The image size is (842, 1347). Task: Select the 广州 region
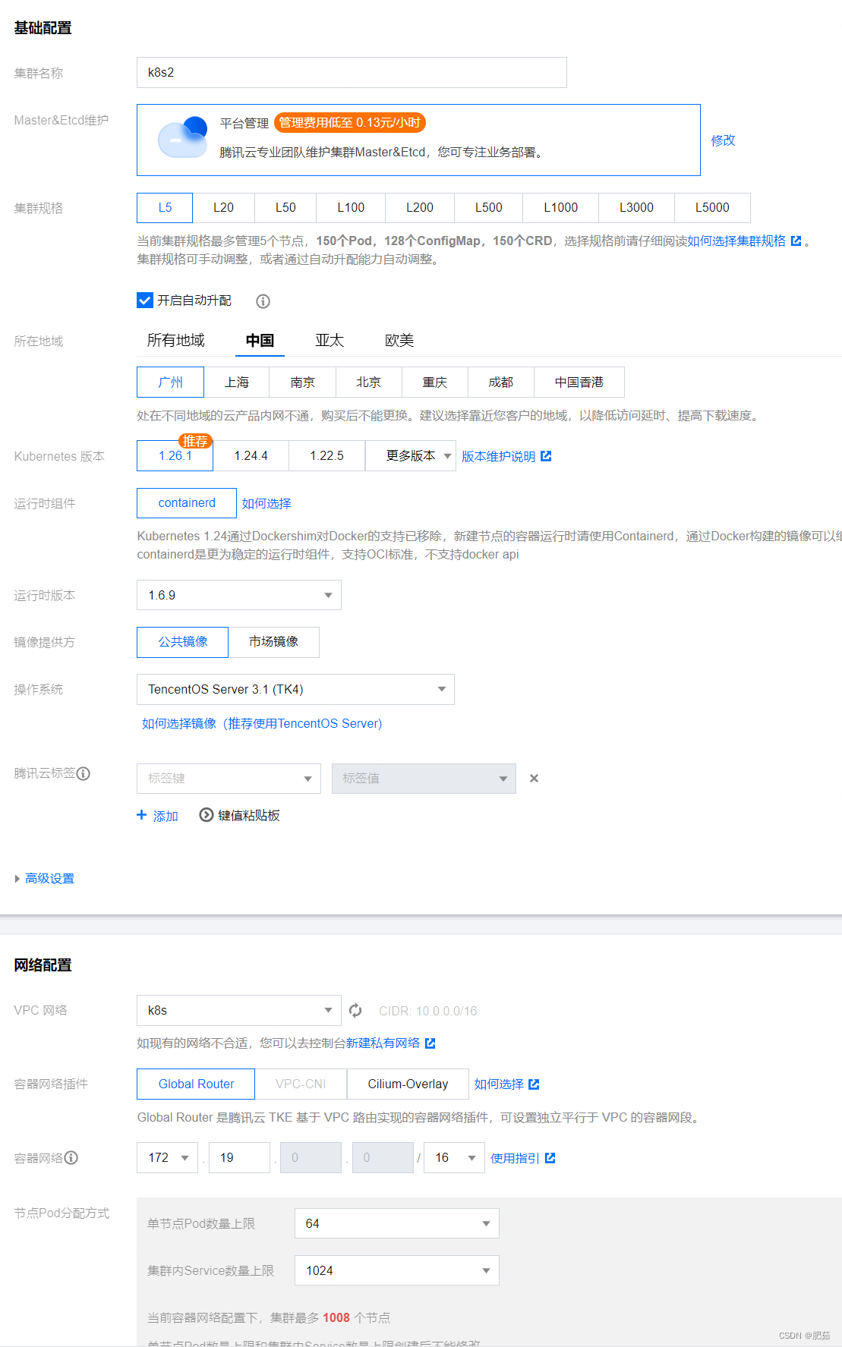[170, 382]
